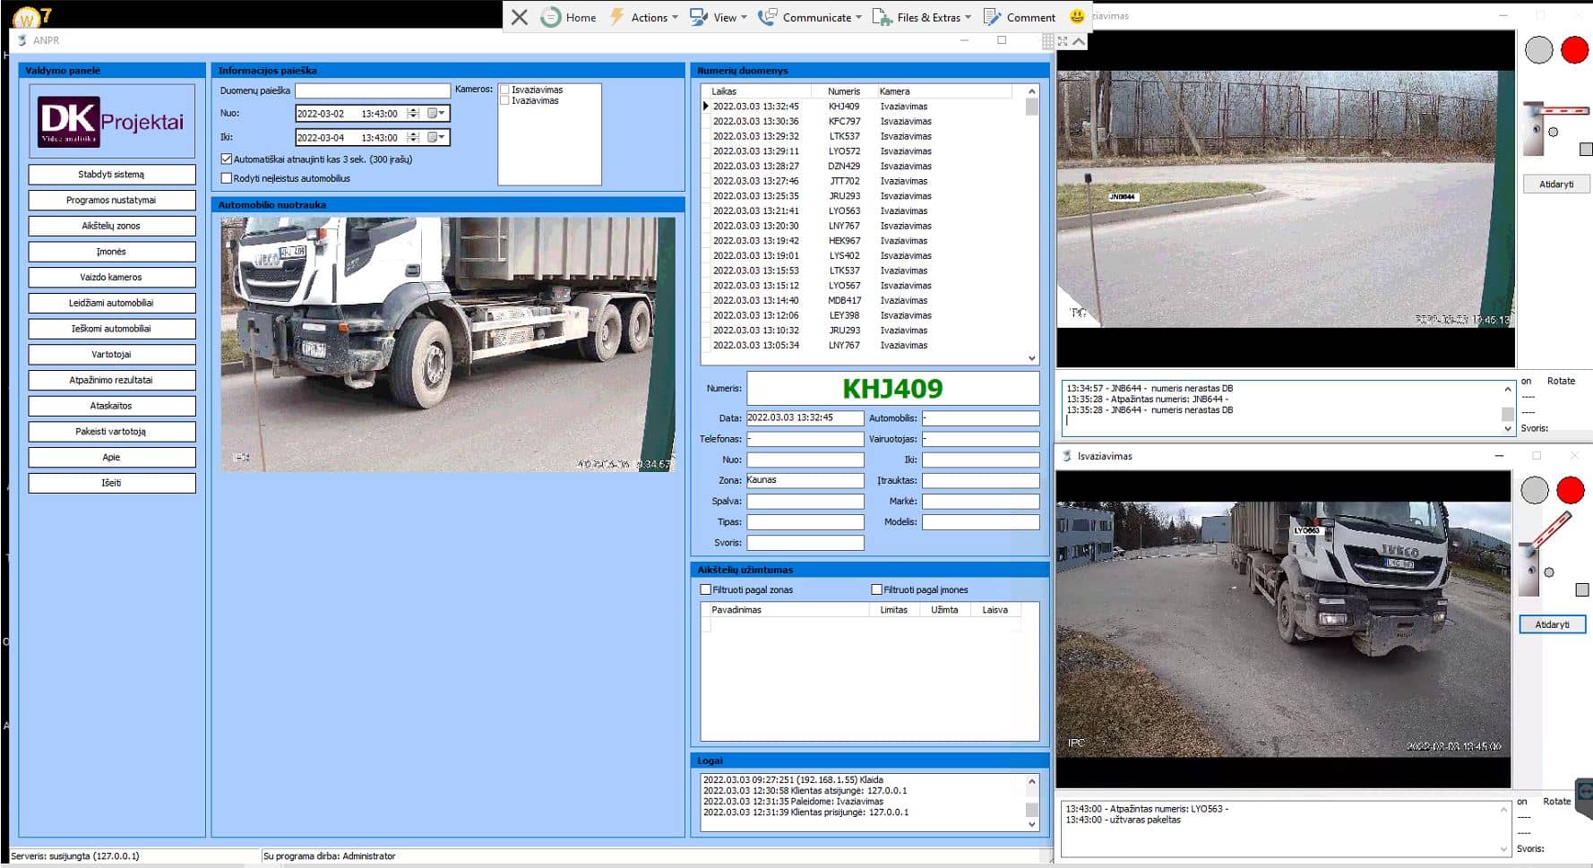Click the Stabdyti sistemą button
Viewport: 1593px width, 868px height.
click(x=112, y=175)
